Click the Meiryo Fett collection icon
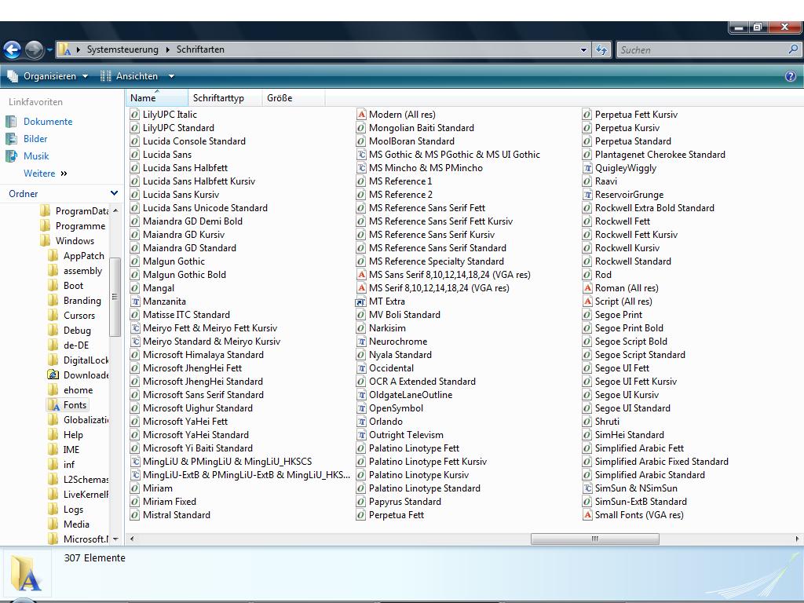The image size is (804, 603). (x=135, y=328)
